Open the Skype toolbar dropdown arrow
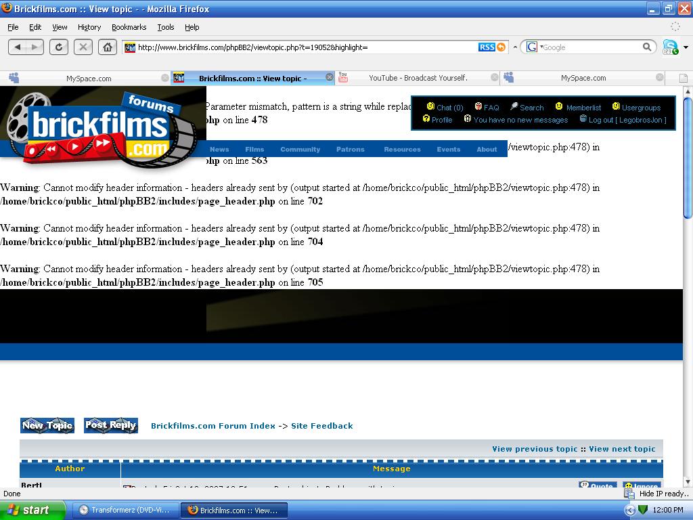This screenshot has height=520, width=693. (x=686, y=47)
